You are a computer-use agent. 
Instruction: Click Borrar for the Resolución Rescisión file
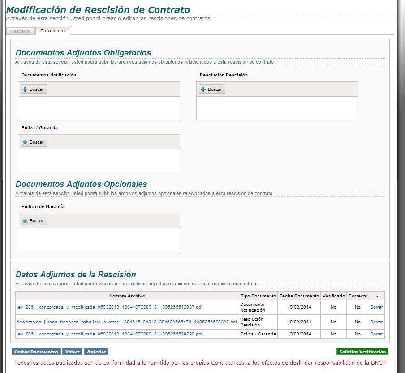[376, 322]
